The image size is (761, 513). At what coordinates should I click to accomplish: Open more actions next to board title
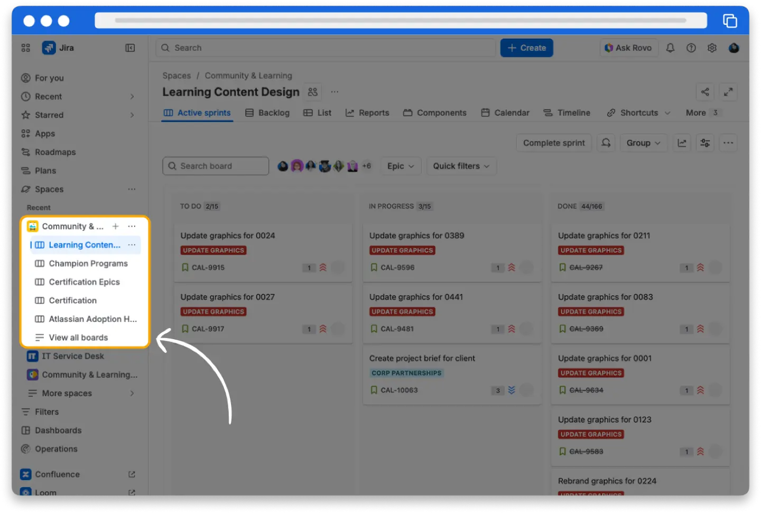(335, 92)
